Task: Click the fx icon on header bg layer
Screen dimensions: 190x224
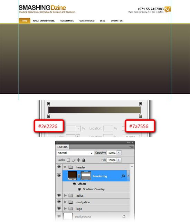Action: [123, 176]
